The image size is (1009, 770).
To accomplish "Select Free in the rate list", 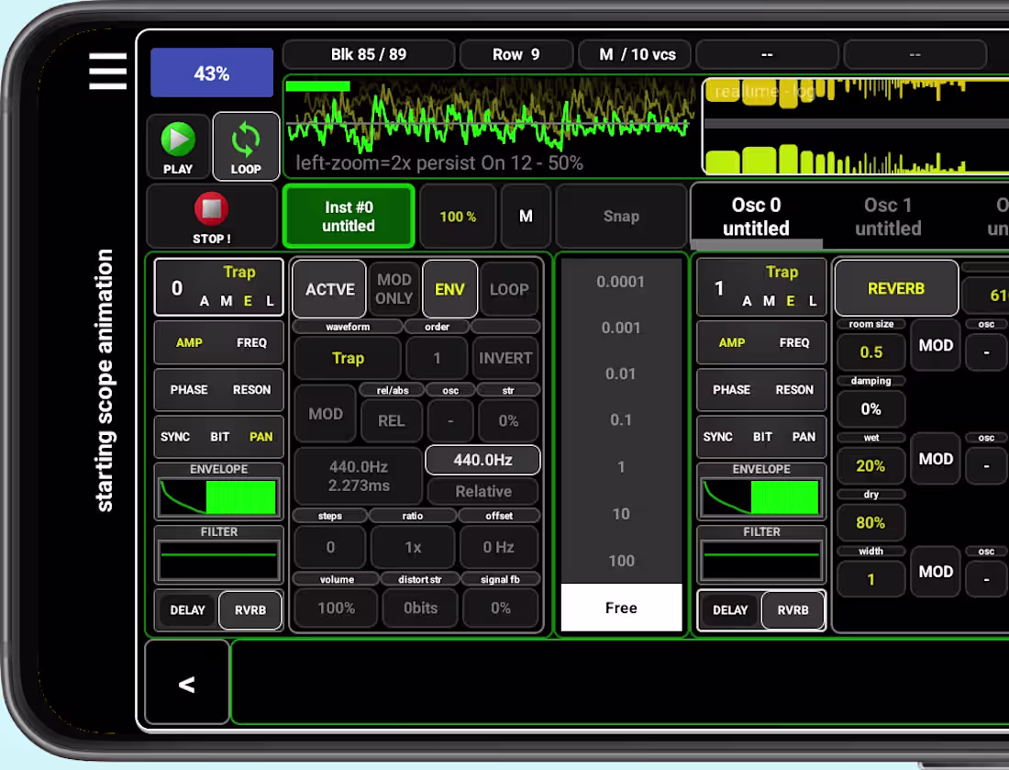I will point(621,608).
